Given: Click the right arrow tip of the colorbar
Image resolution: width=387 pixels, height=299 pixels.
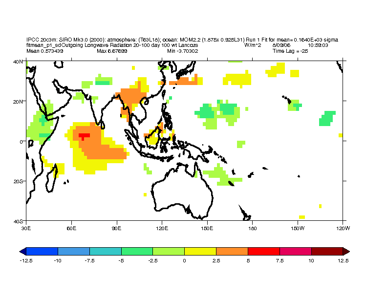Looking at the screenshot, I should point(347,251).
